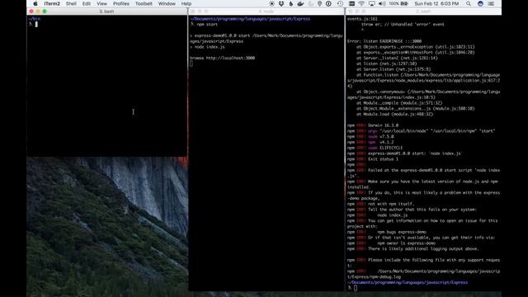Click 'browse http://localhost:3000' line

pyautogui.click(x=222, y=58)
